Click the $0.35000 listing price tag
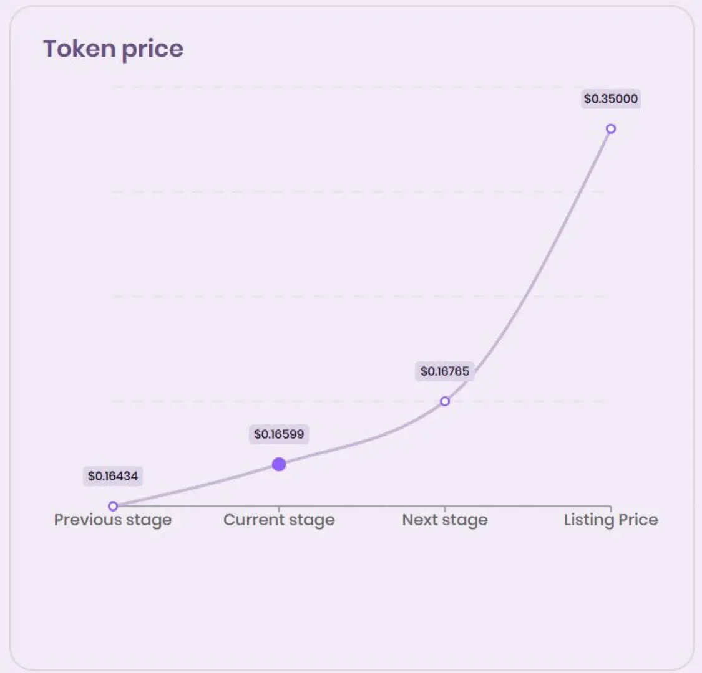 pyautogui.click(x=611, y=98)
